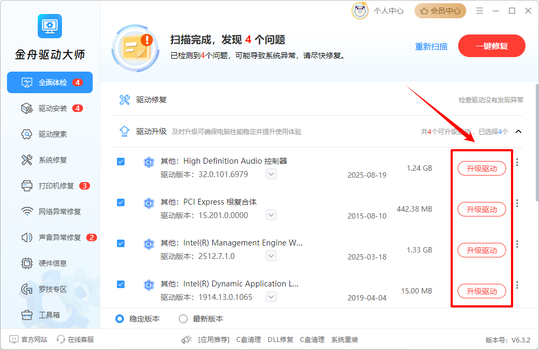The image size is (539, 350).
Task: Open more options for High Definition Audio
Action: 517,162
